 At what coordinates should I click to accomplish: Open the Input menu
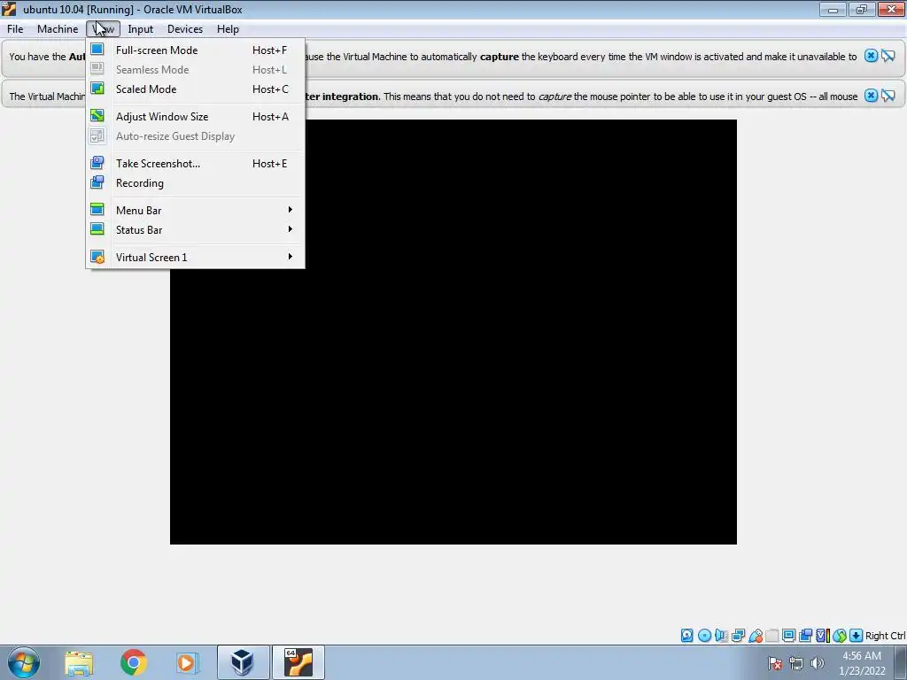tap(141, 29)
